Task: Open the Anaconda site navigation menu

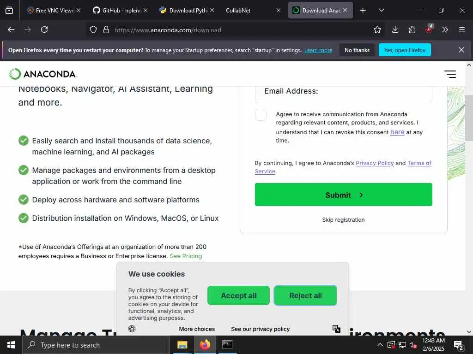Action: (450, 74)
